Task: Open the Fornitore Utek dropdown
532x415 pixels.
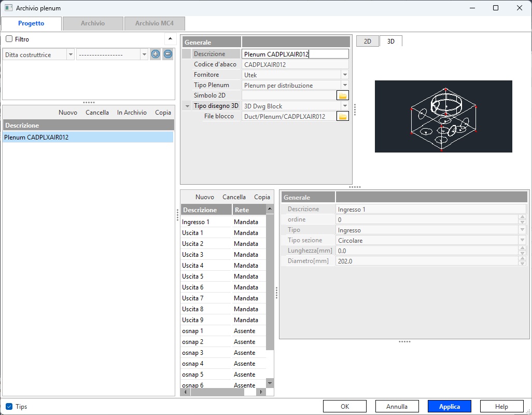Action: click(345, 75)
